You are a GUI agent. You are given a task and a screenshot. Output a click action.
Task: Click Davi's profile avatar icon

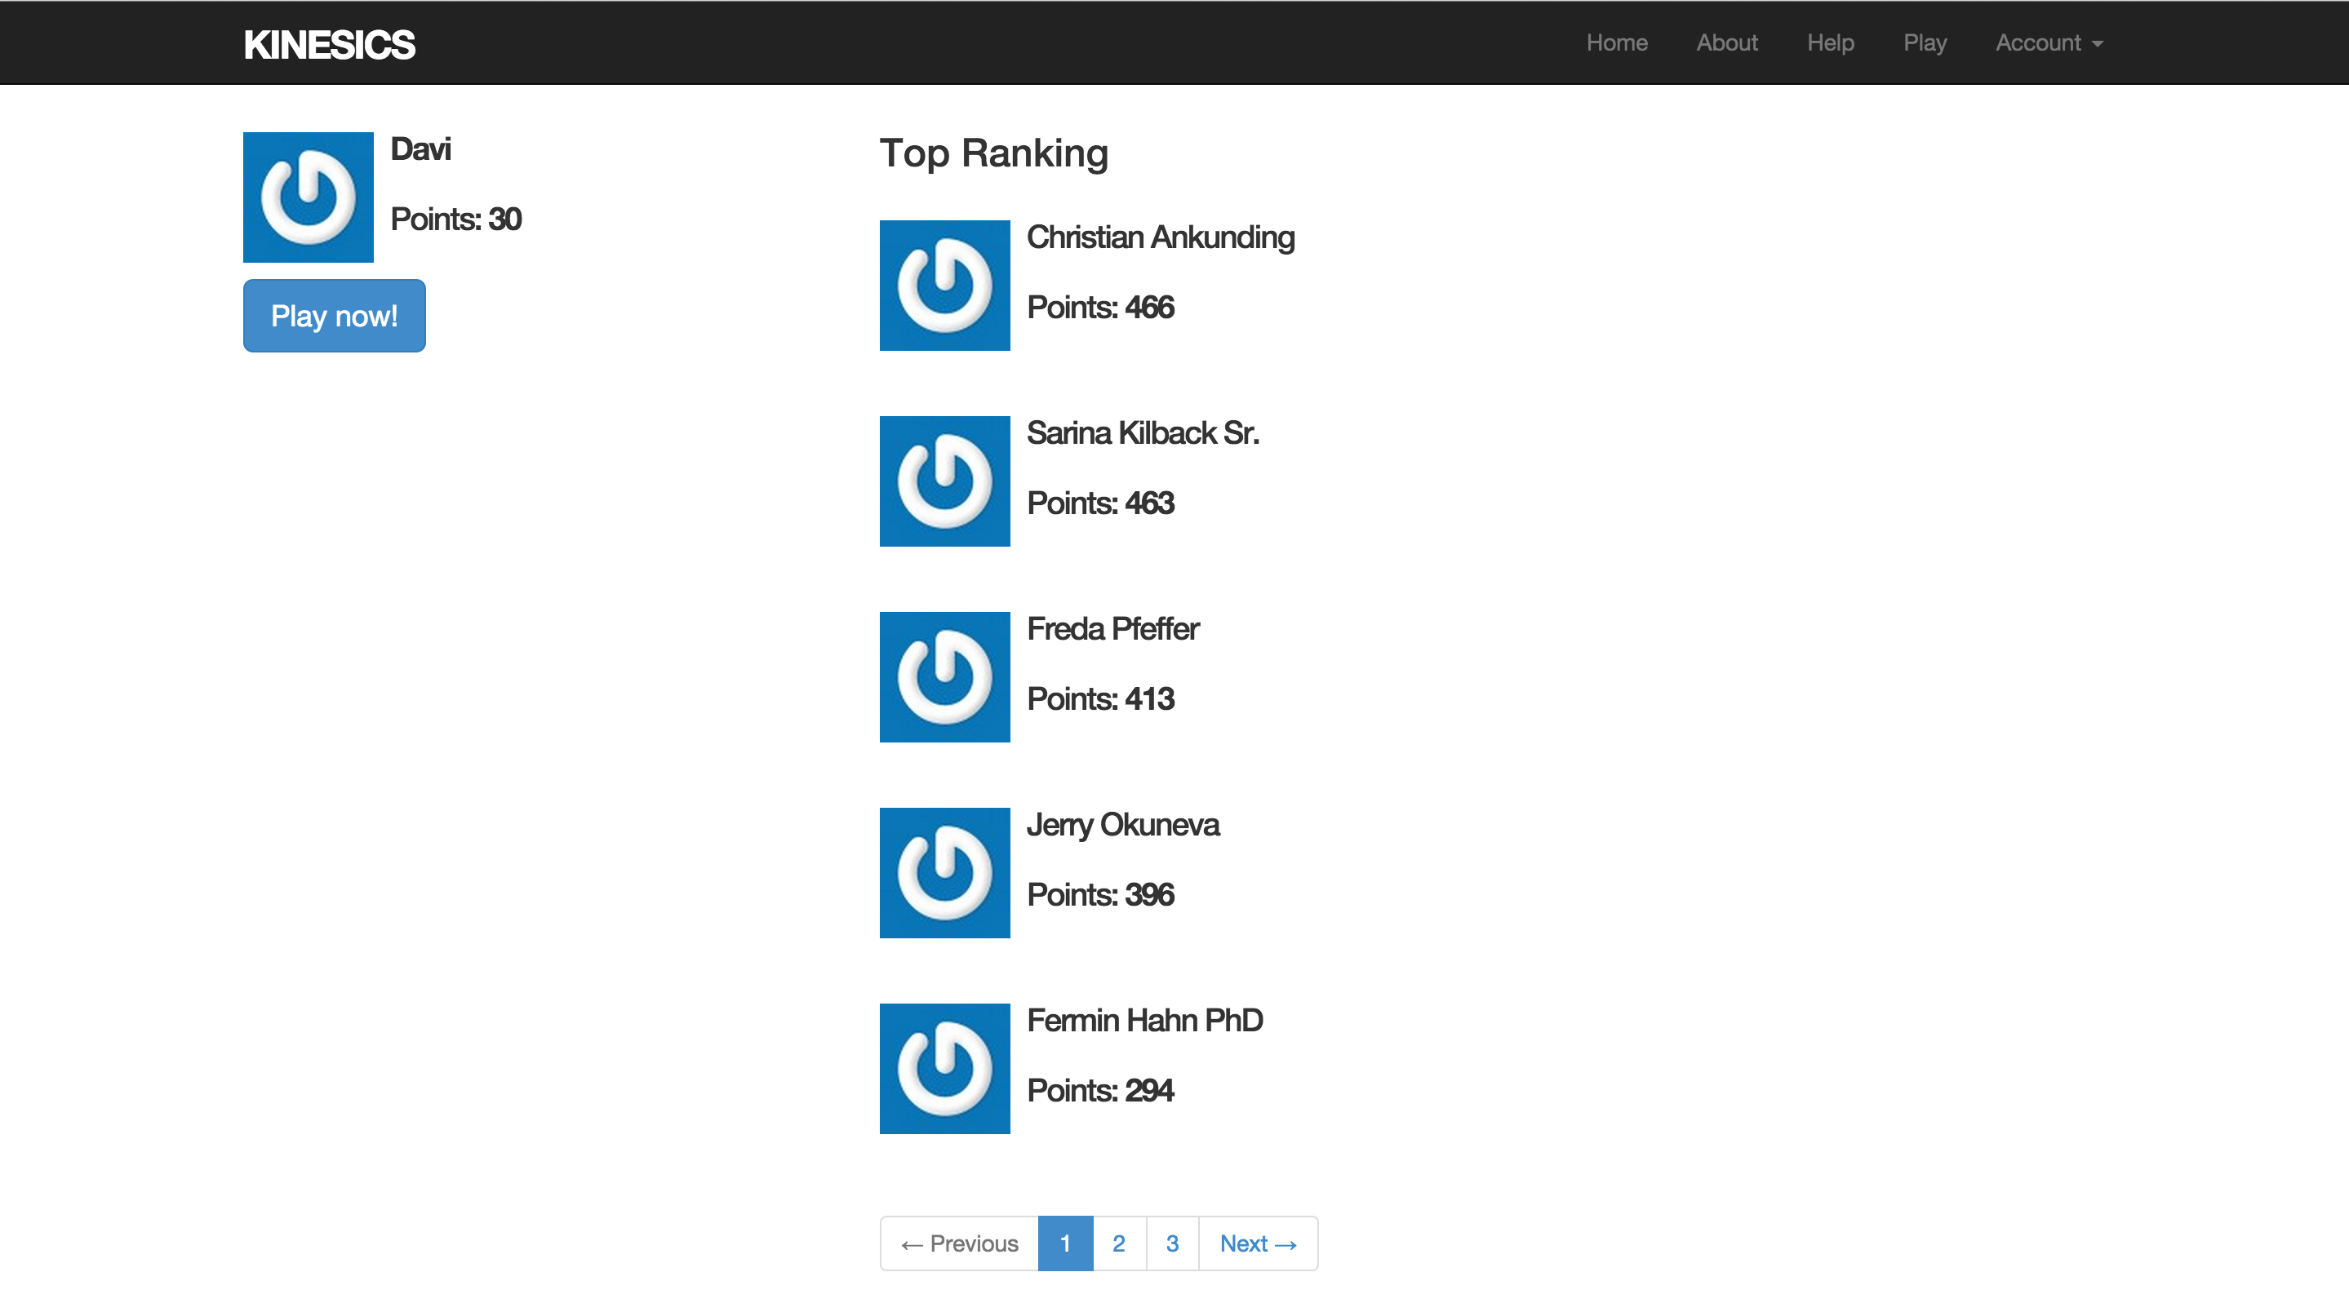(x=309, y=197)
